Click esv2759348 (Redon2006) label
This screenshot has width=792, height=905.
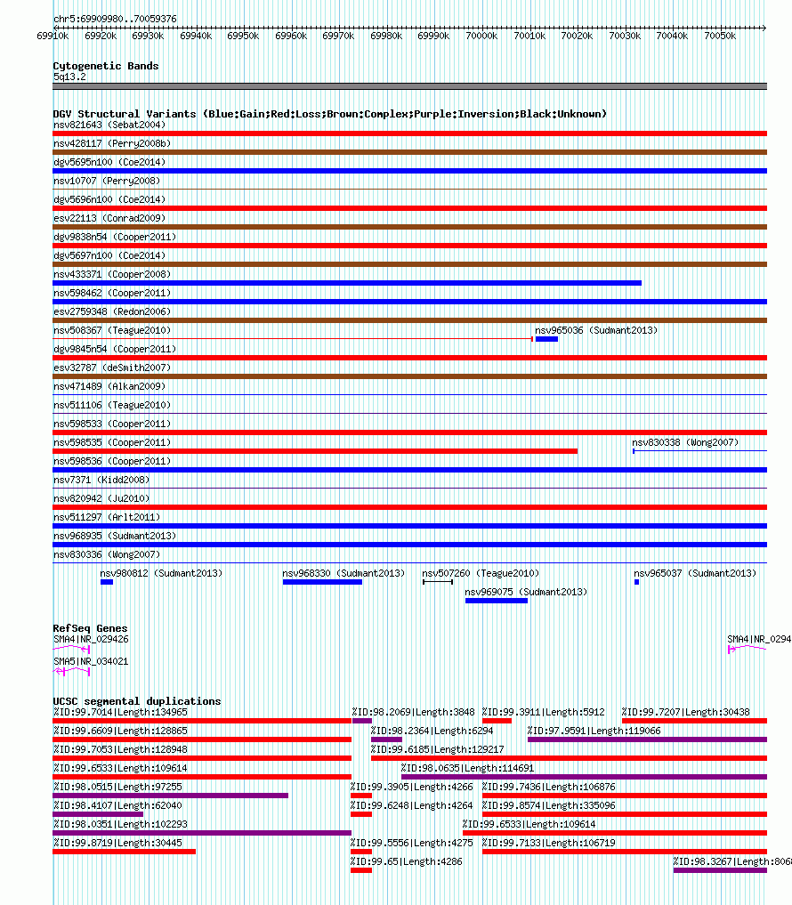coord(112,311)
